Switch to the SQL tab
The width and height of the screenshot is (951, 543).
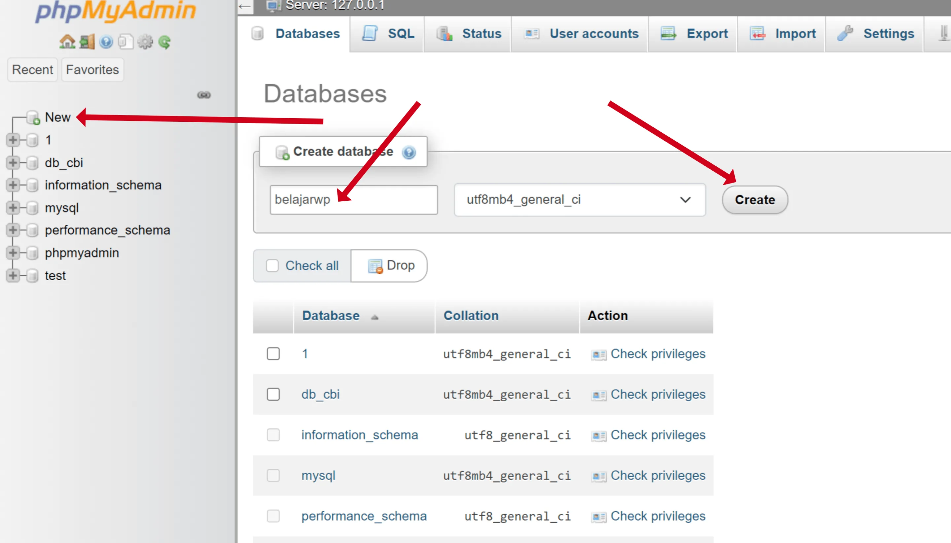pyautogui.click(x=387, y=34)
